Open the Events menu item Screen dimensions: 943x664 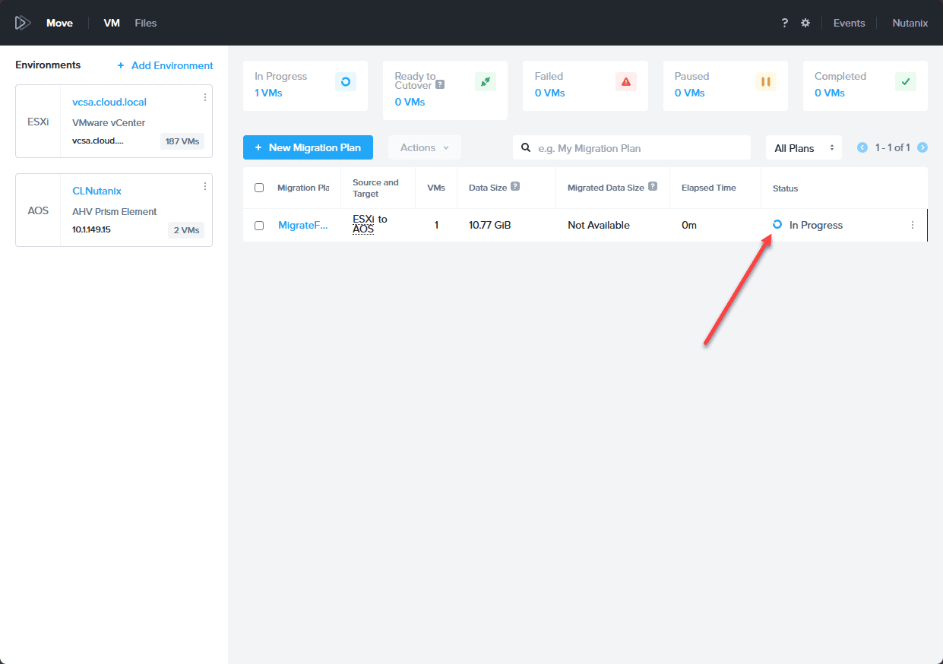(849, 23)
